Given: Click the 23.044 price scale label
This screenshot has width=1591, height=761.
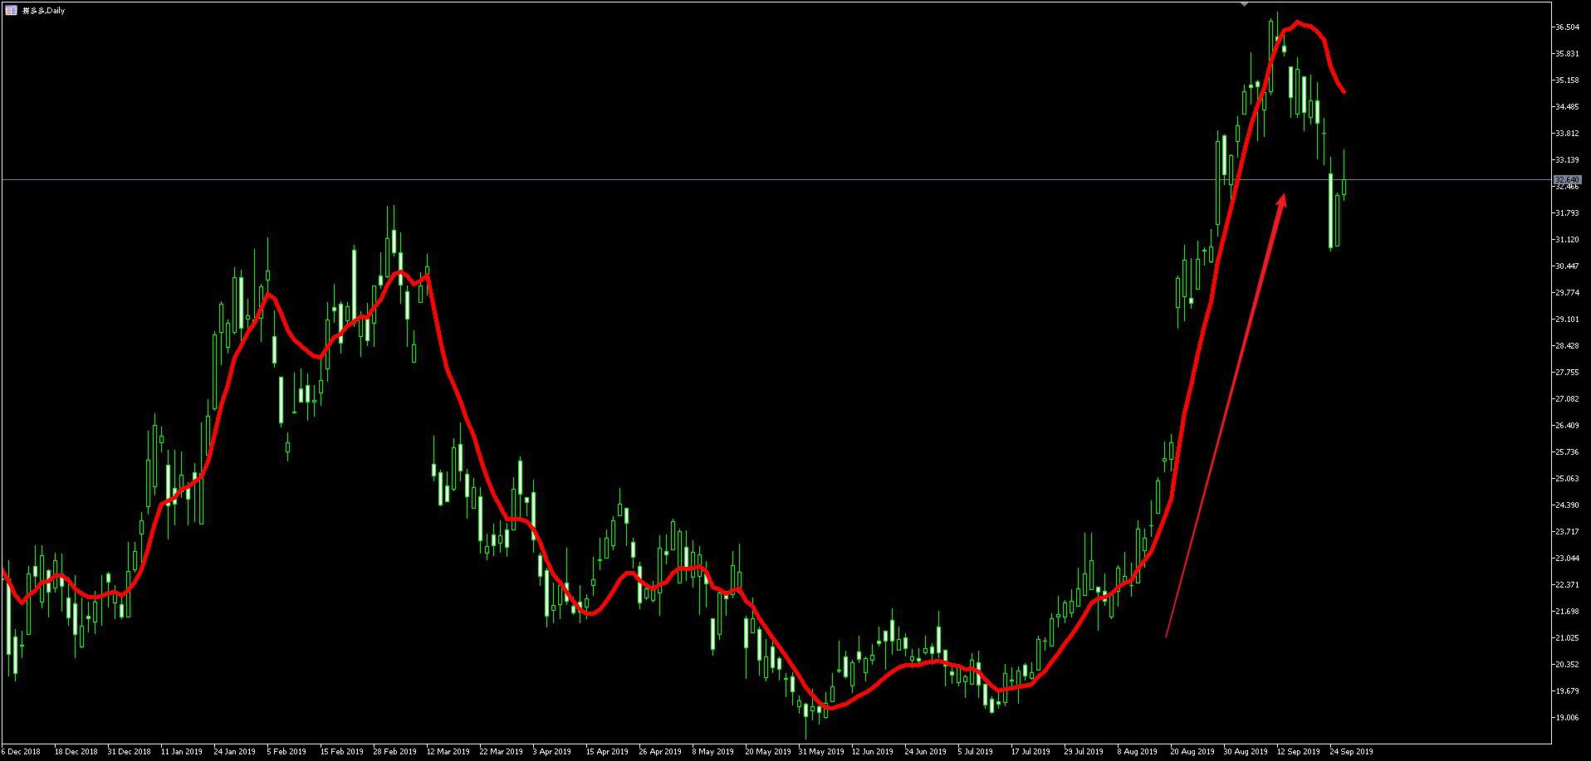Looking at the screenshot, I should tap(1567, 559).
